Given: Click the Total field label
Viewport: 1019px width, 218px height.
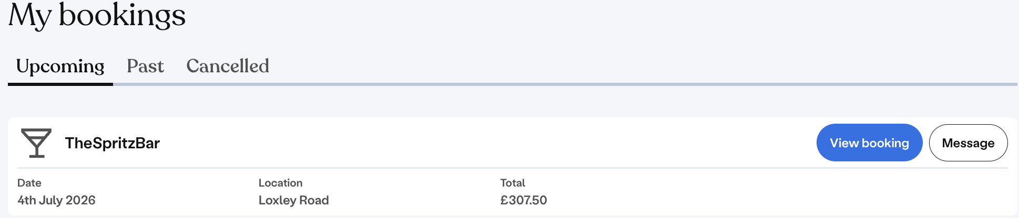Looking at the screenshot, I should (x=512, y=183).
